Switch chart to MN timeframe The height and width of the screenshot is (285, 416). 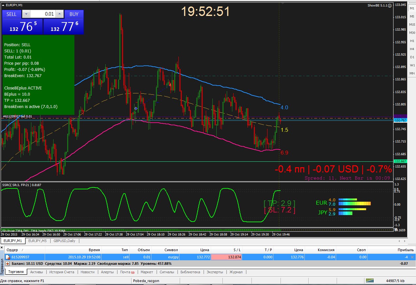[x=412, y=74]
